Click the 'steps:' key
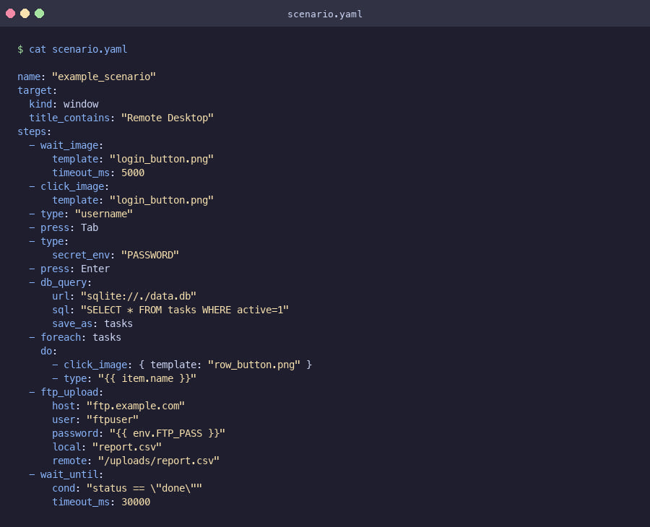This screenshot has height=527, width=650. [x=35, y=131]
